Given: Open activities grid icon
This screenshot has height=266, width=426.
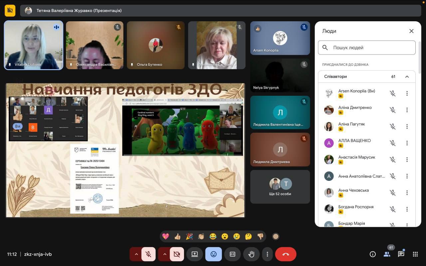Looking at the screenshot, I should 415,254.
